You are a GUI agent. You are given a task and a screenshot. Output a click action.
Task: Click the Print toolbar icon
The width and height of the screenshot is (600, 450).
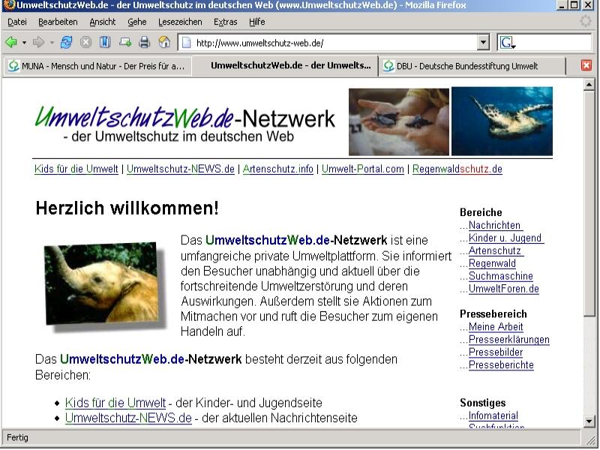(145, 43)
